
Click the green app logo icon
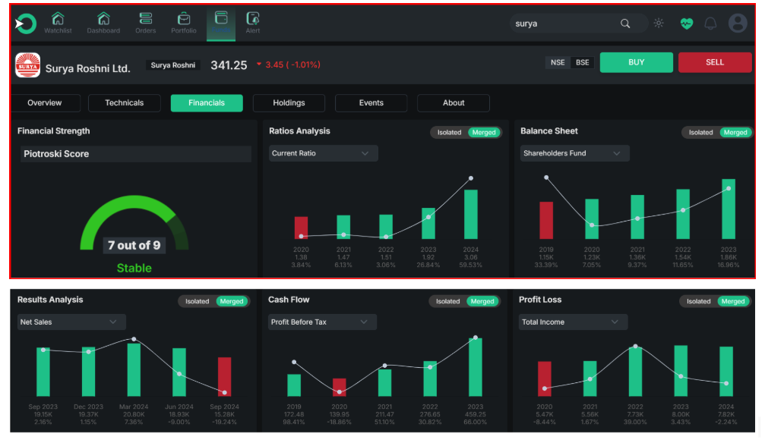tap(26, 24)
